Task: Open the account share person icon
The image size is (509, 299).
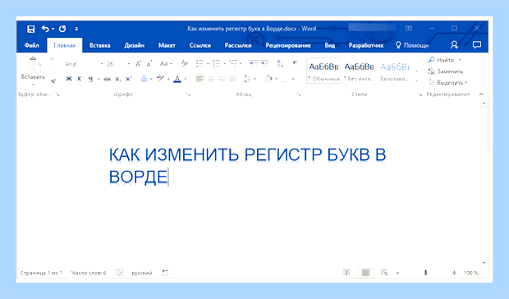Action: 454,45
